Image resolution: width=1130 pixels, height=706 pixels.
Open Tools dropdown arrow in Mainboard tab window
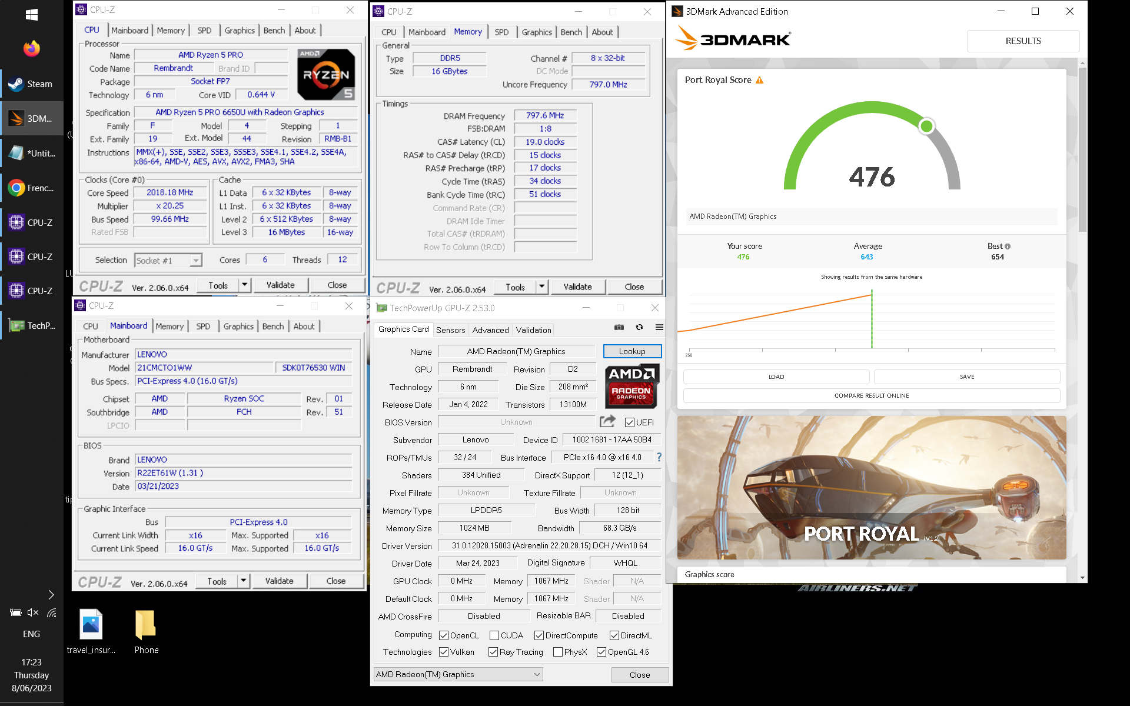(244, 581)
